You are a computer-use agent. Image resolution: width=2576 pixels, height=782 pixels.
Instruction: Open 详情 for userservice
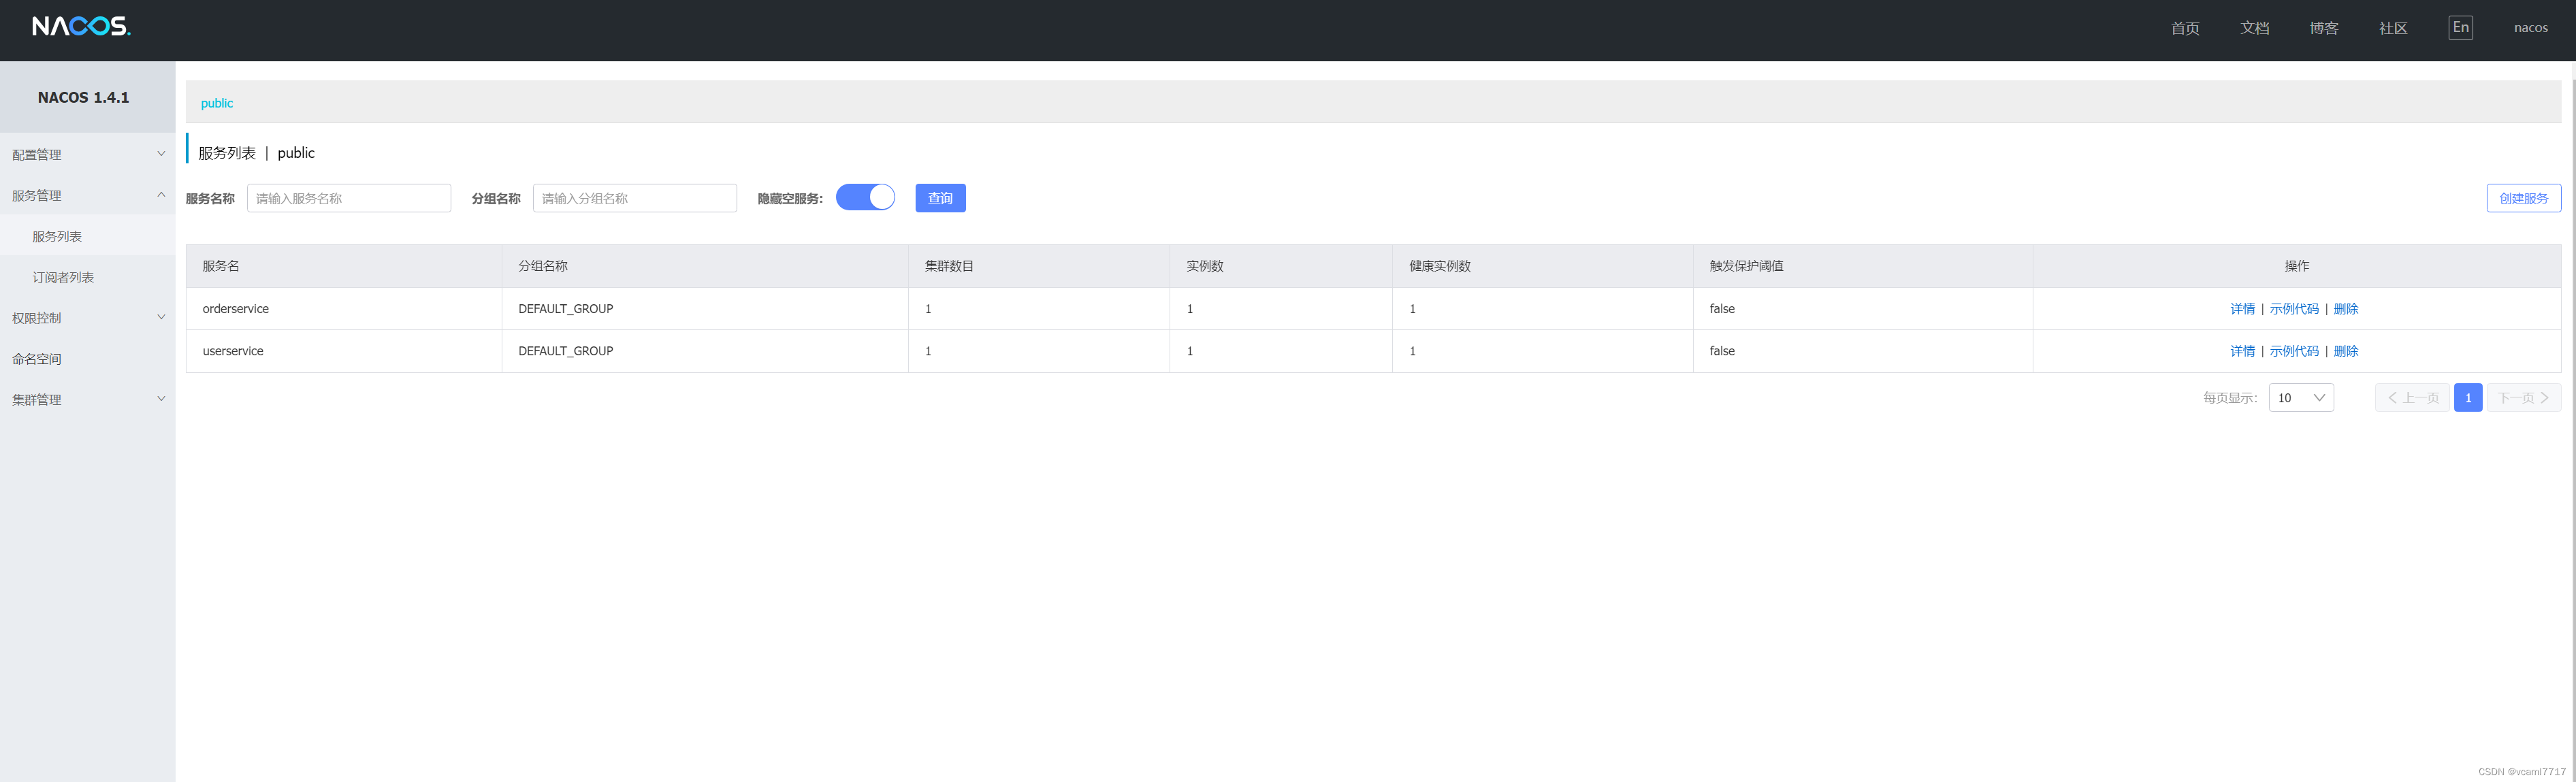click(x=2242, y=351)
